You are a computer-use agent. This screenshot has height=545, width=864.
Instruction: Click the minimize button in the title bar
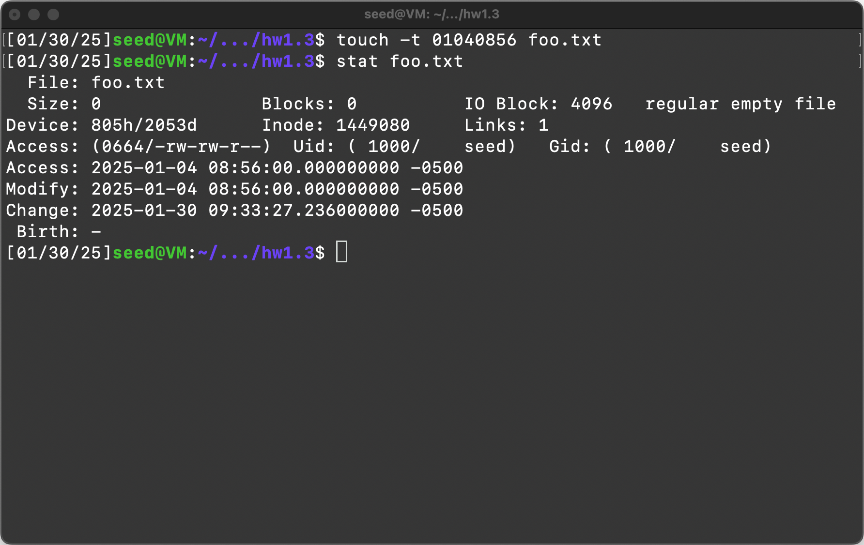tap(34, 15)
